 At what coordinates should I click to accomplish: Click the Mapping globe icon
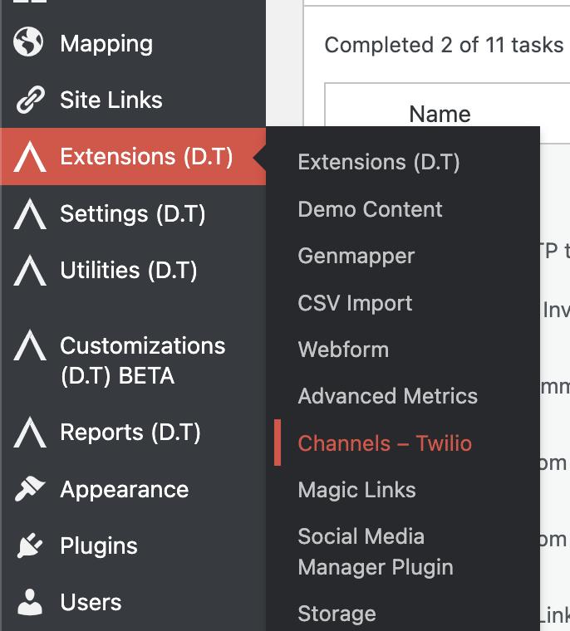click(29, 44)
